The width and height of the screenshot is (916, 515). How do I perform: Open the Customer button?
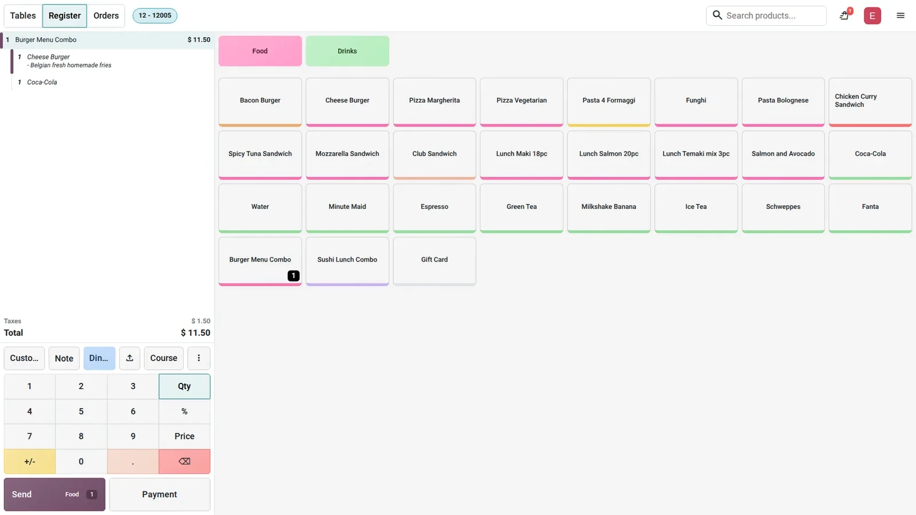pos(24,358)
